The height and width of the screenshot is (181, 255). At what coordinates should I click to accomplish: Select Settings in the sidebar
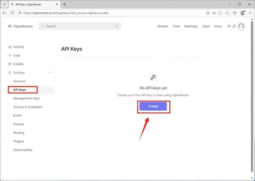point(19,73)
